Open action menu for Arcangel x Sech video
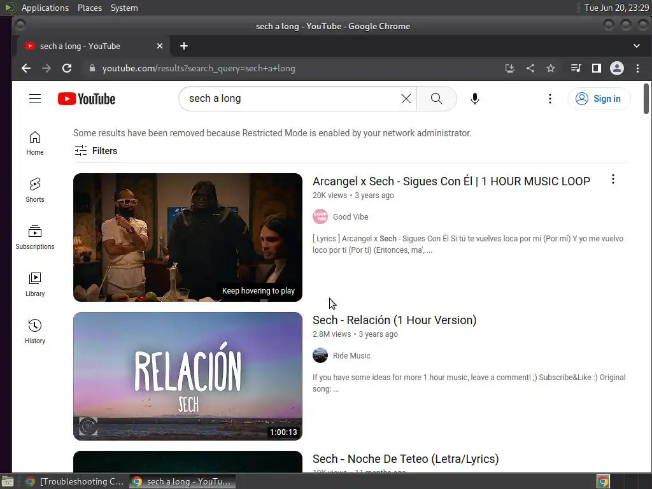 click(613, 179)
